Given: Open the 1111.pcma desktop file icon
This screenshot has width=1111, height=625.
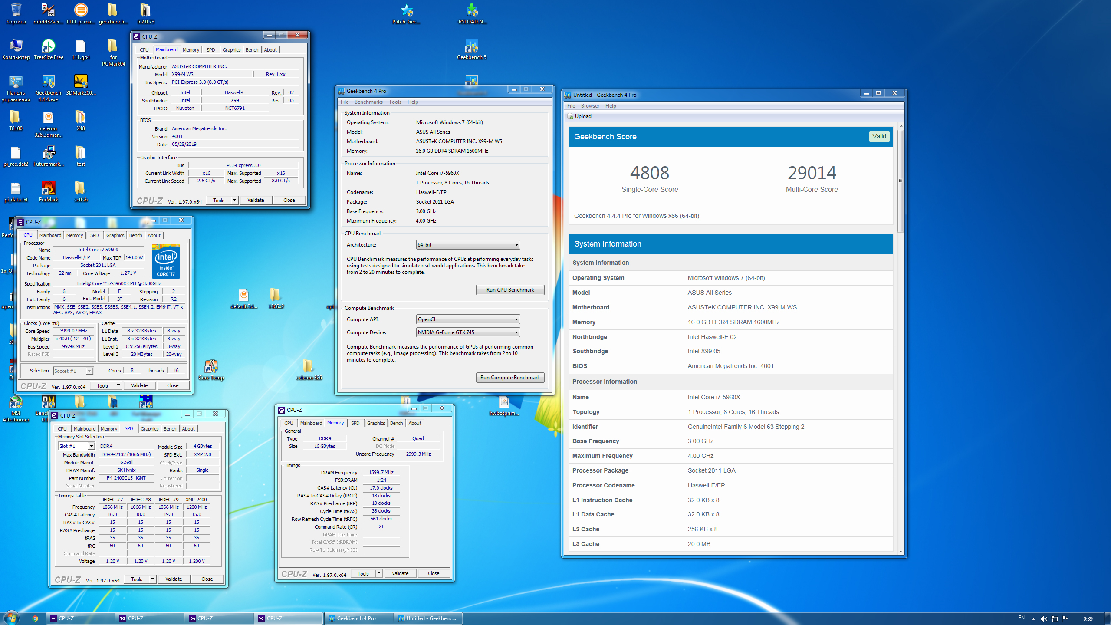Looking at the screenshot, I should click(81, 13).
